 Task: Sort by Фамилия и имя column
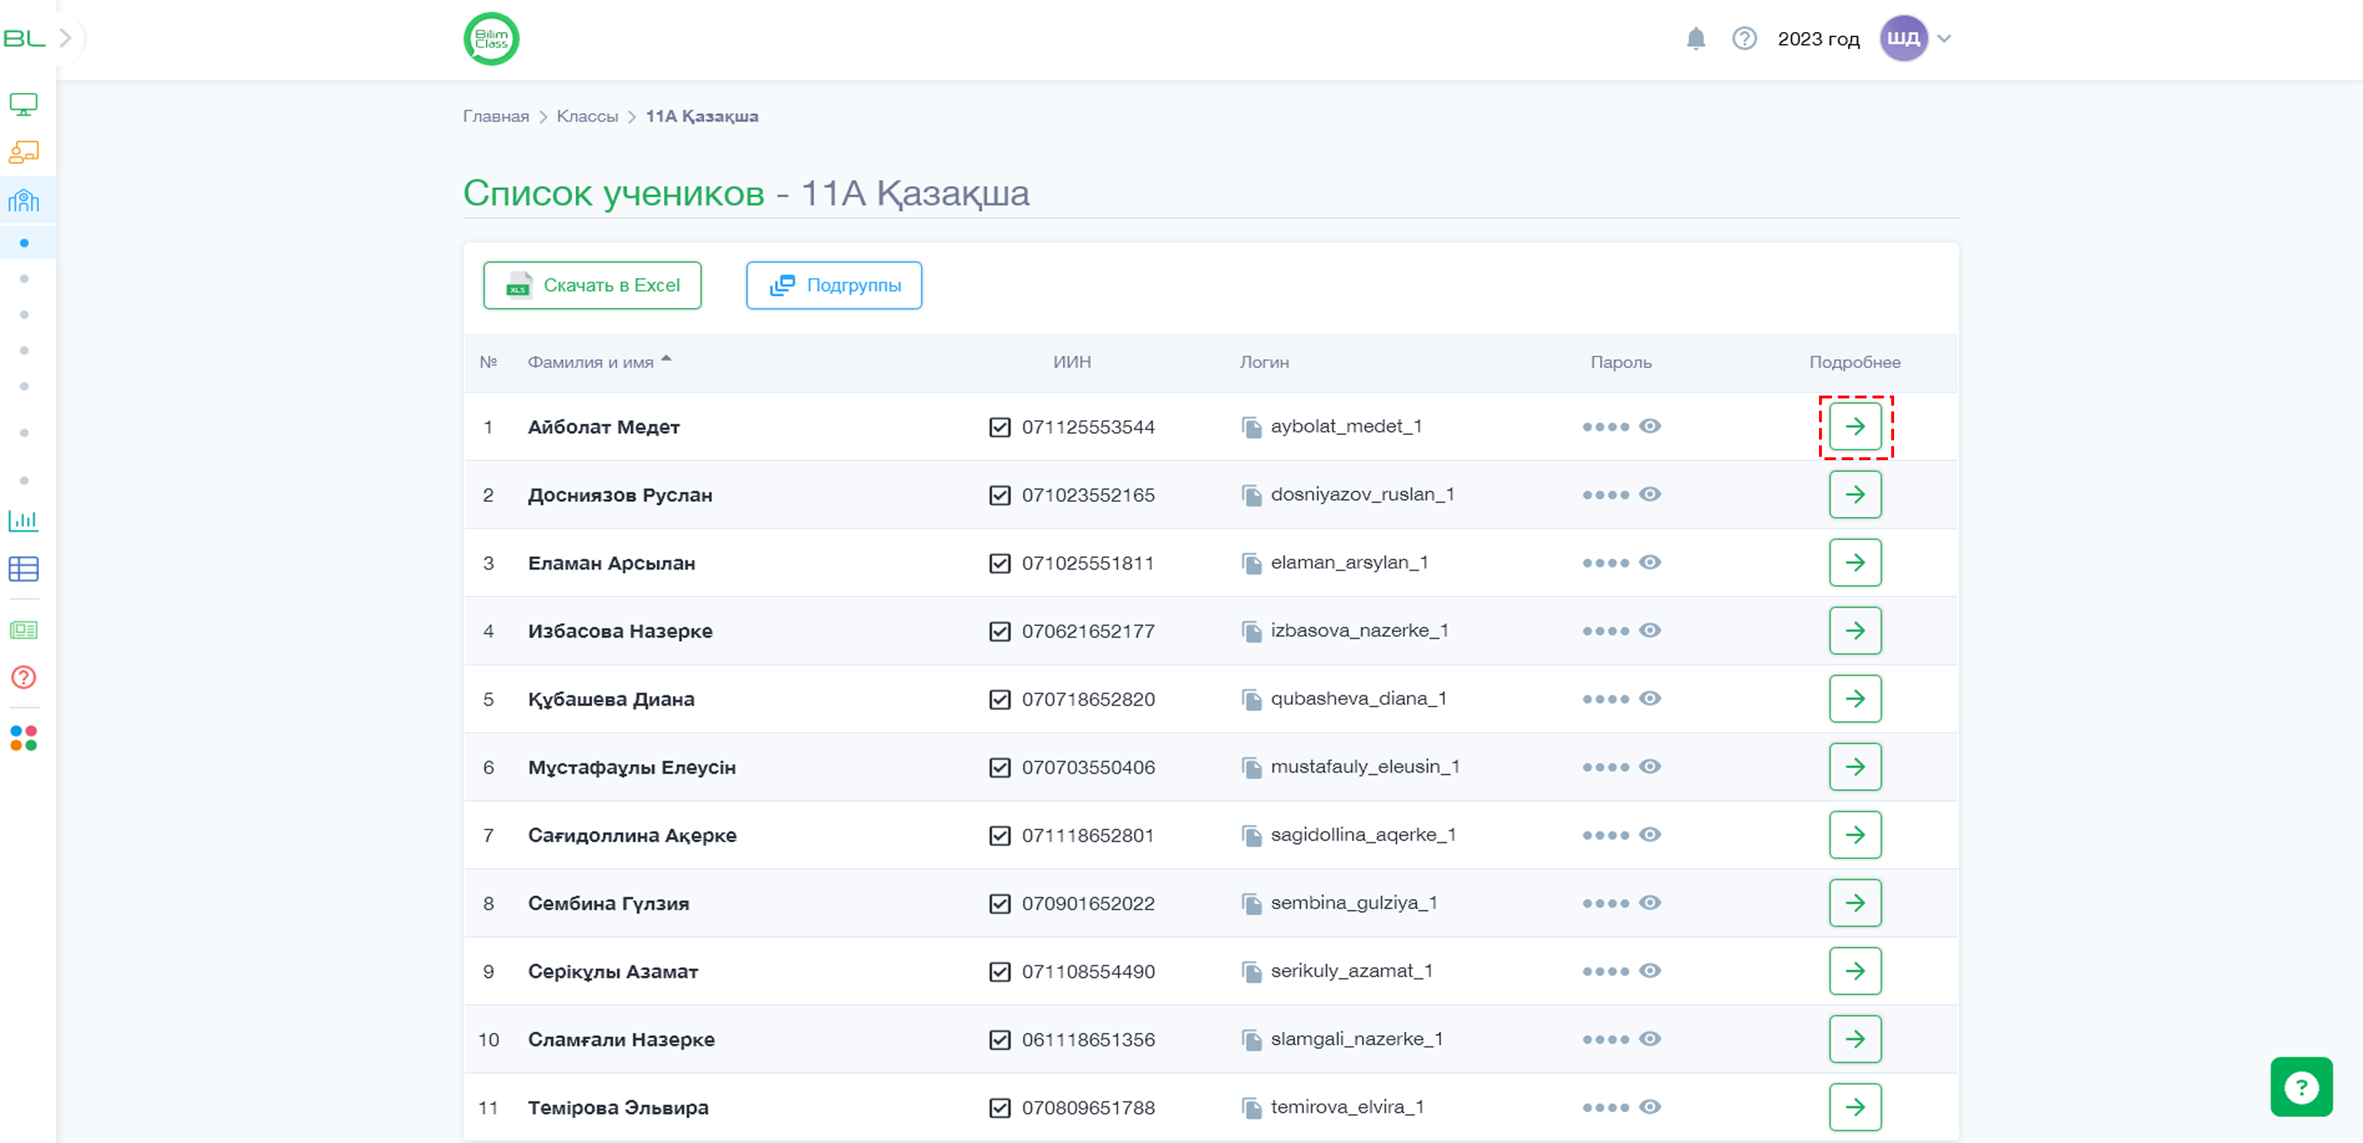(599, 362)
